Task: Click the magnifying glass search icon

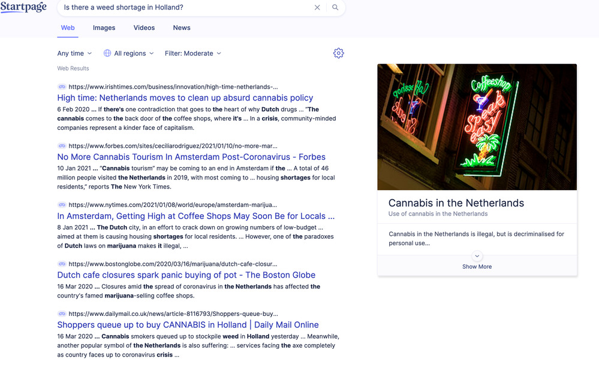Action: tap(335, 8)
